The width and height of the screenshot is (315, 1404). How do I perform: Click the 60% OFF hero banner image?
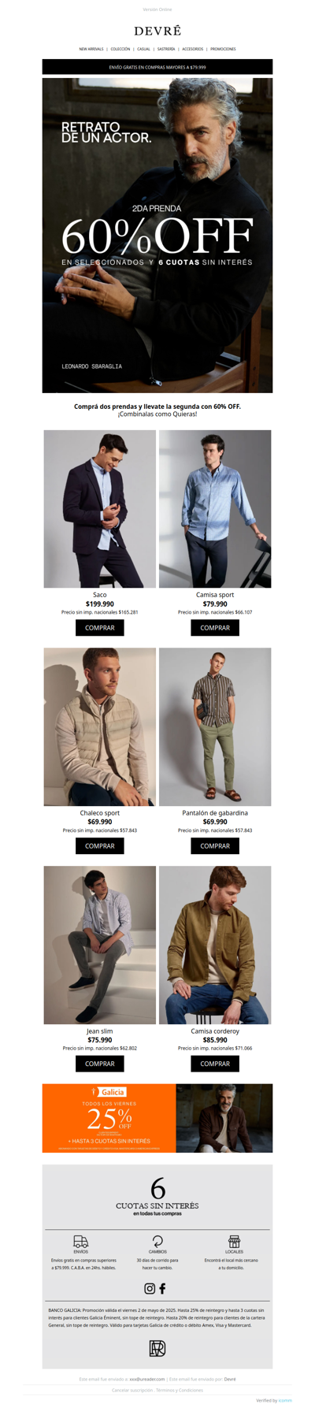[157, 236]
